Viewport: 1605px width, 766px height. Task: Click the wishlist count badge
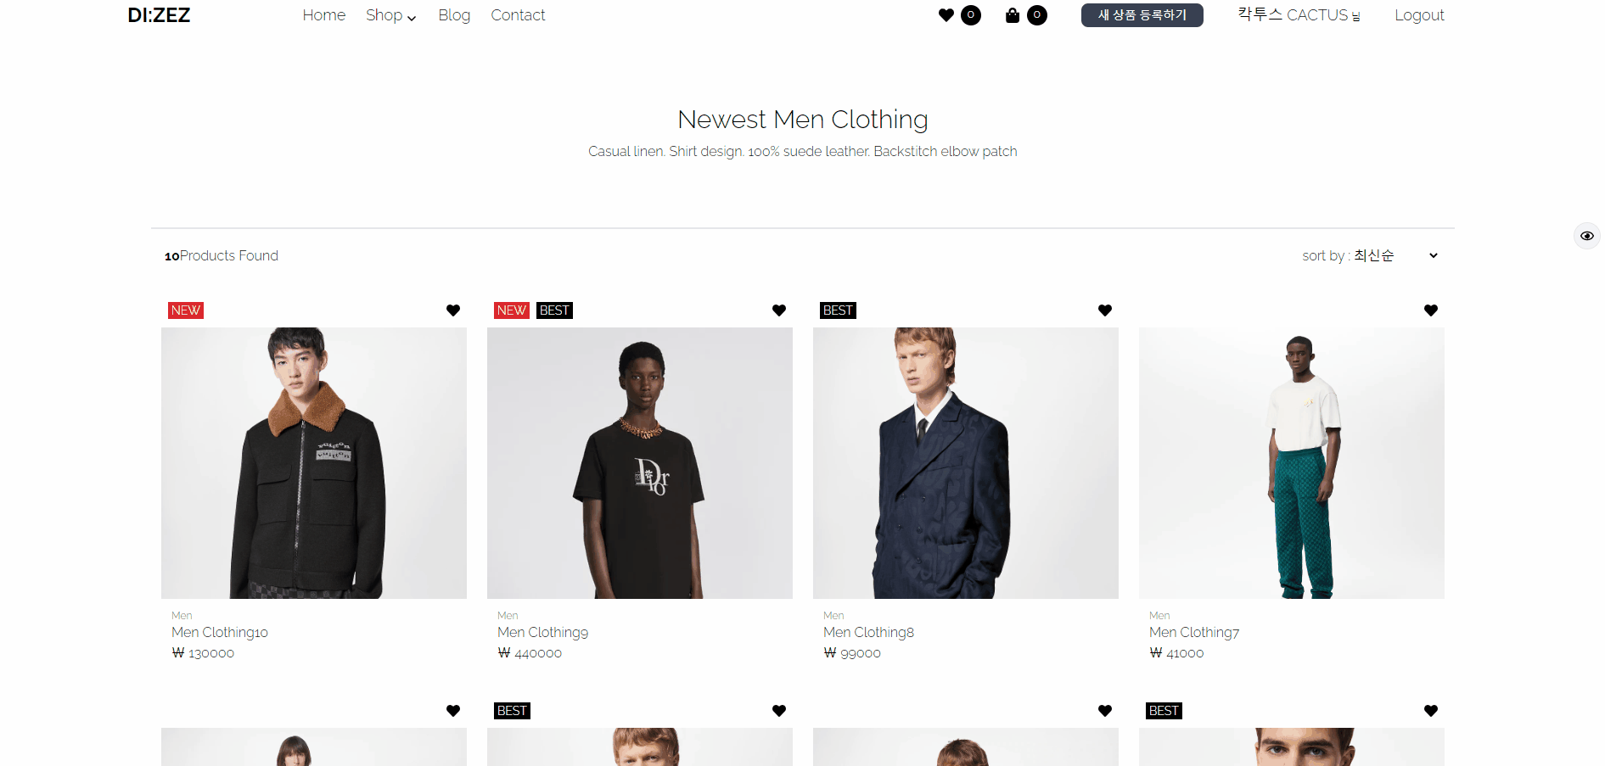(971, 15)
